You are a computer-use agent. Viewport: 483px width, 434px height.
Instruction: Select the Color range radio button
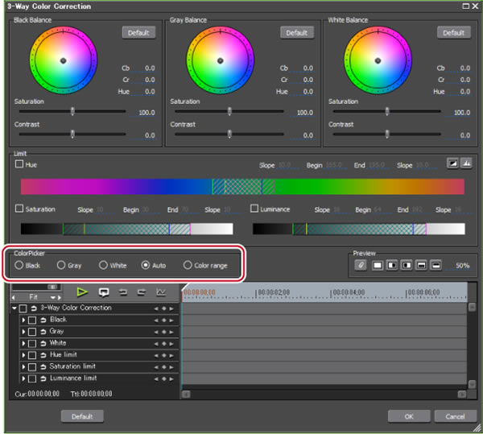[x=188, y=265]
